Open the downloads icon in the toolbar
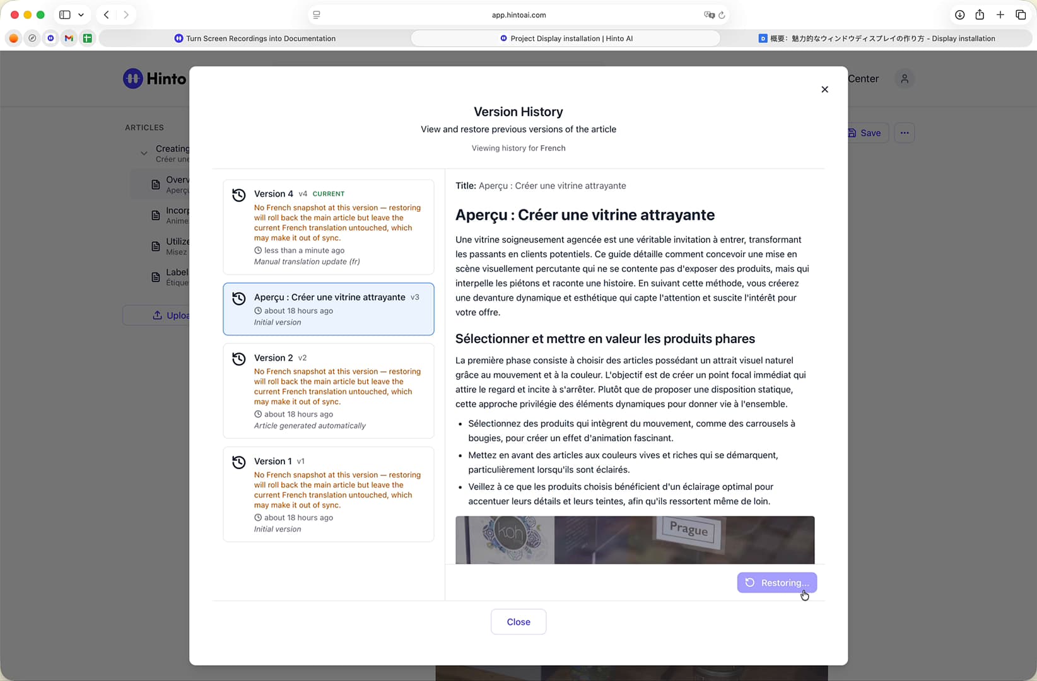Image resolution: width=1037 pixels, height=681 pixels. click(959, 15)
